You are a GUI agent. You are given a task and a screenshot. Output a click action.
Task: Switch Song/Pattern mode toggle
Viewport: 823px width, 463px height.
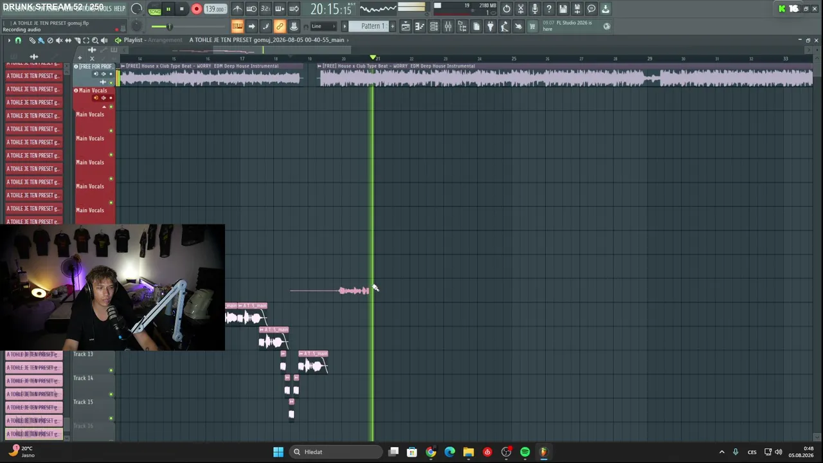click(x=154, y=9)
